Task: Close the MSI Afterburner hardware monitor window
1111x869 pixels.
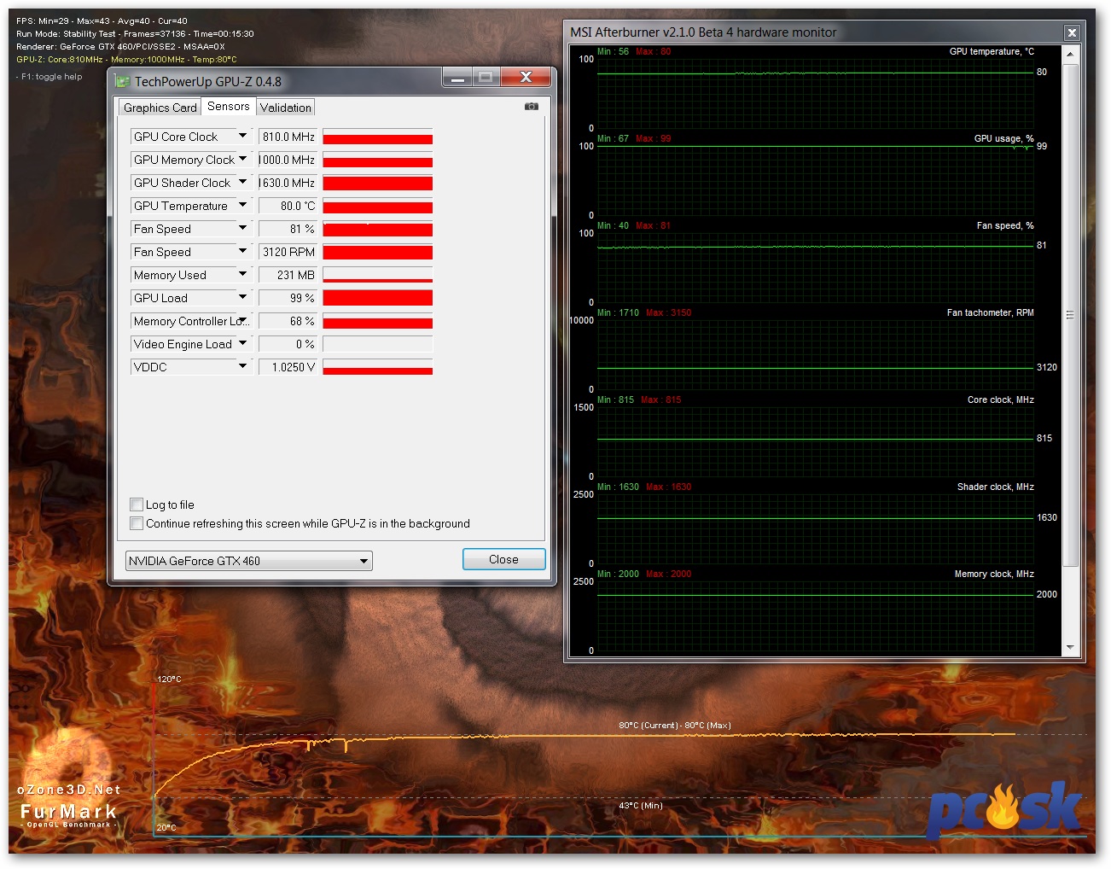Action: [1072, 32]
